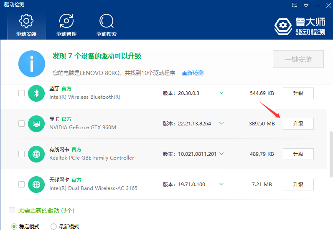Switch to the 驱动管理 tab

tap(66, 25)
